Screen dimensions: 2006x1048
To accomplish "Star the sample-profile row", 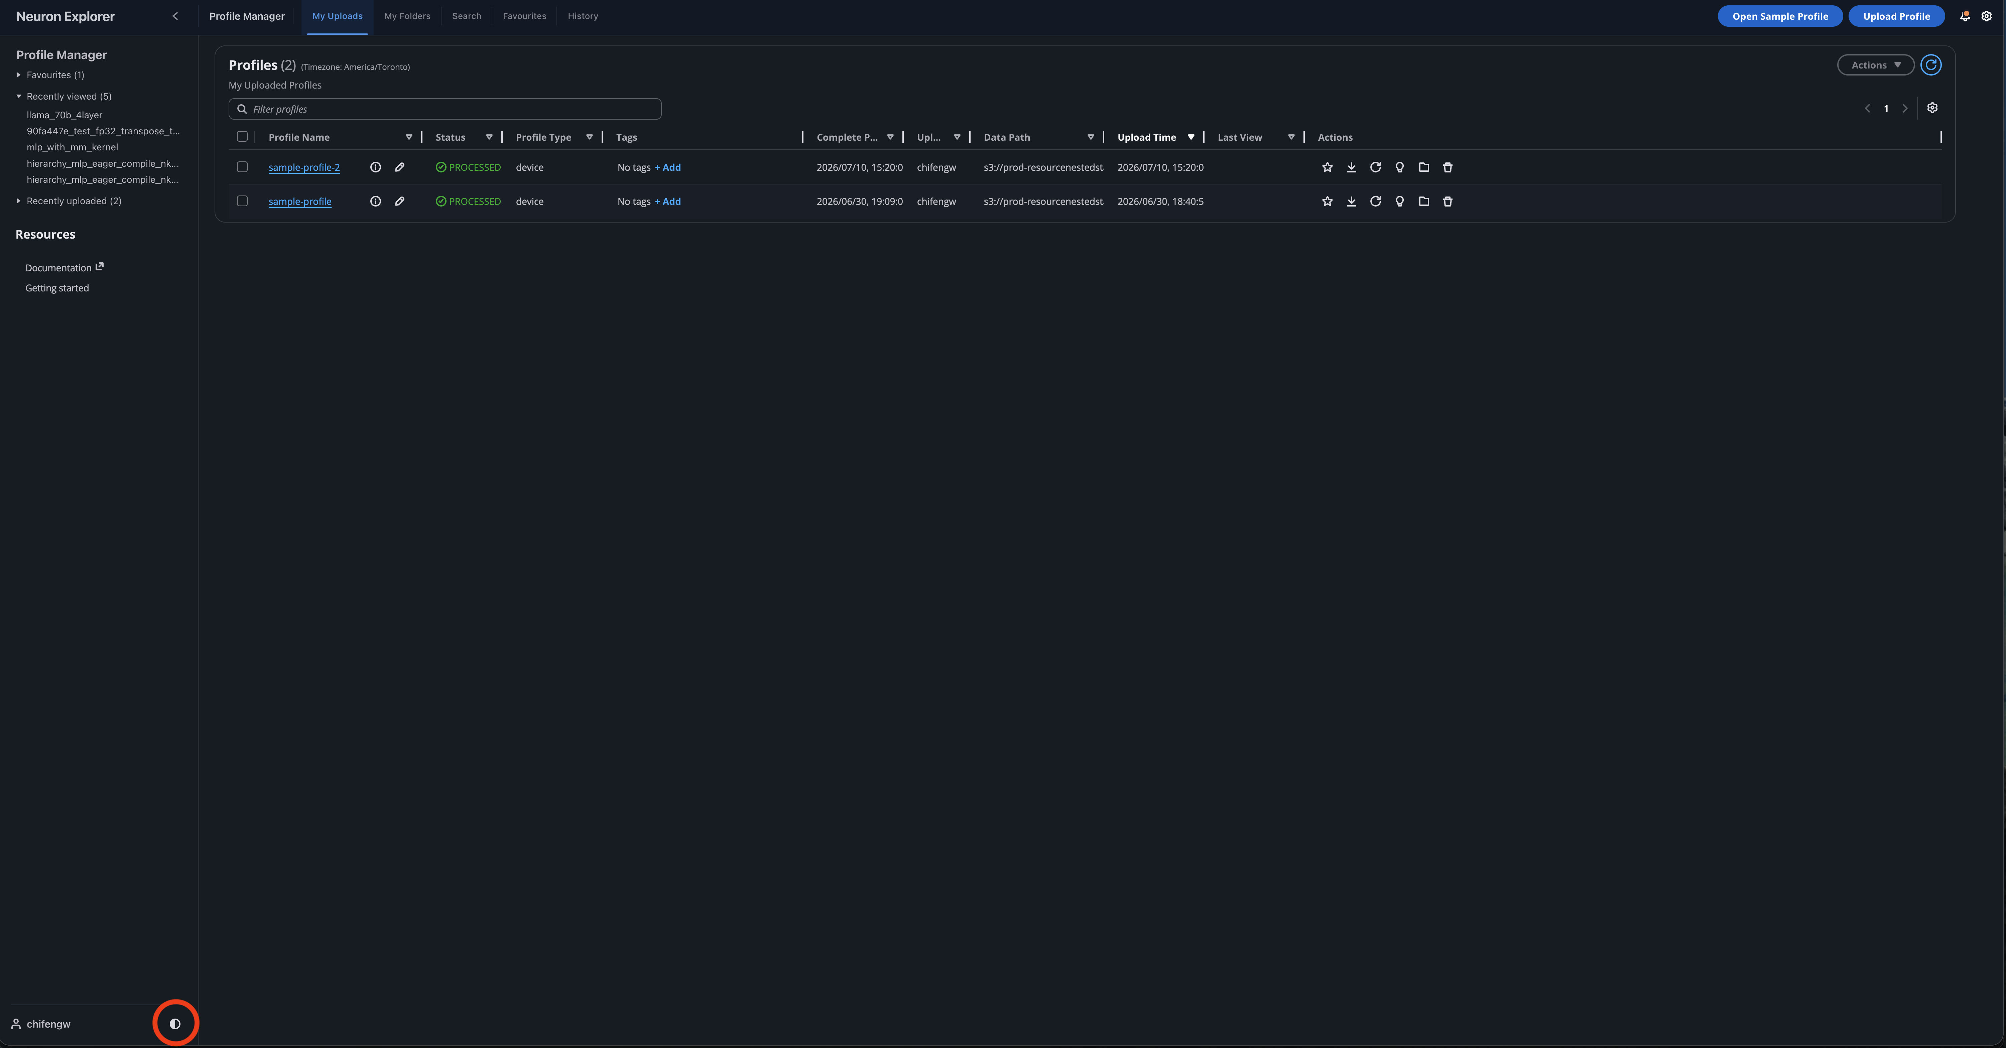I will [1327, 201].
